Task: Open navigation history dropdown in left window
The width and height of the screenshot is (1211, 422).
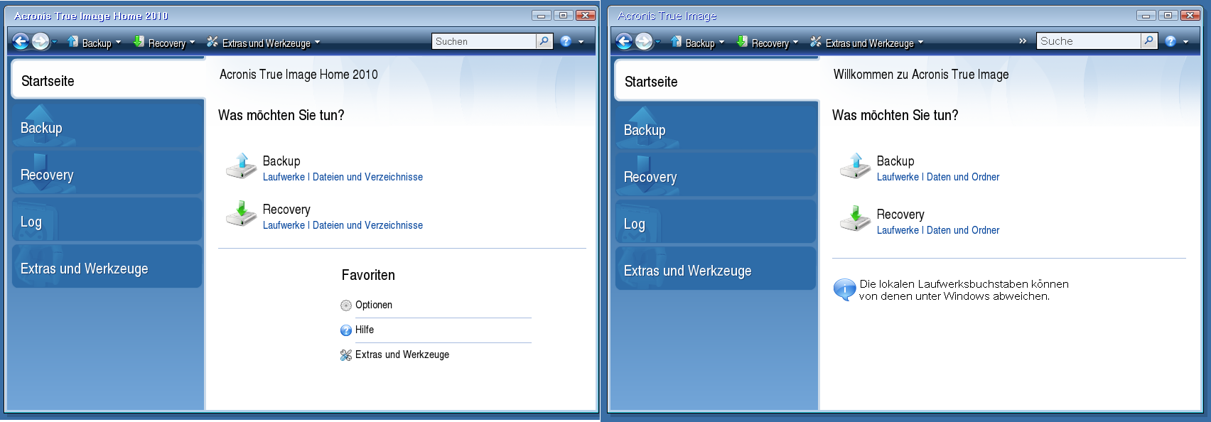Action: [x=54, y=42]
